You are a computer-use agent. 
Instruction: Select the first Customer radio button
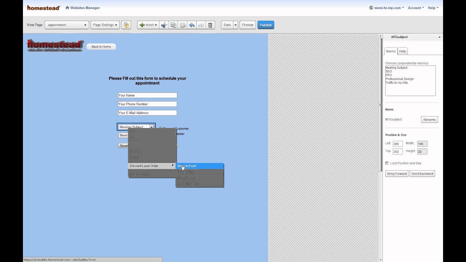pos(161,128)
